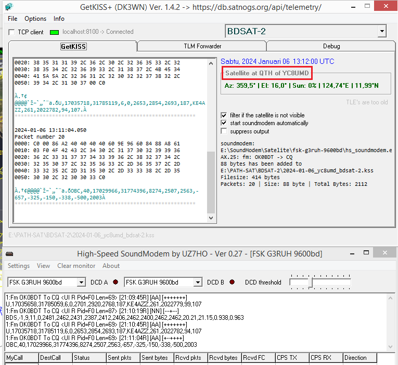Image resolution: width=398 pixels, height=365 pixels.
Task: Click the Sent bytes column header
Action: coord(157,358)
